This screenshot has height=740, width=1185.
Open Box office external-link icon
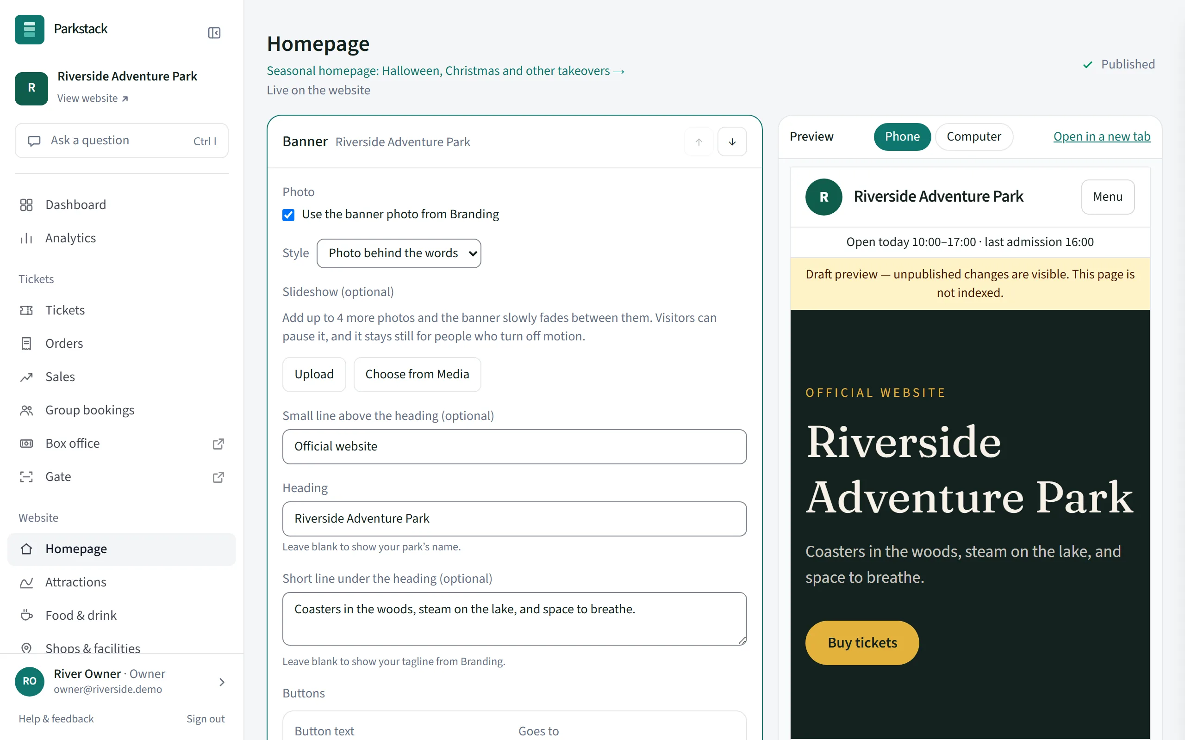point(218,444)
